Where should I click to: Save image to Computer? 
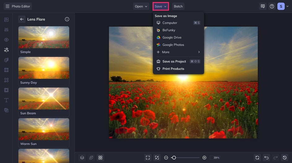click(x=170, y=23)
